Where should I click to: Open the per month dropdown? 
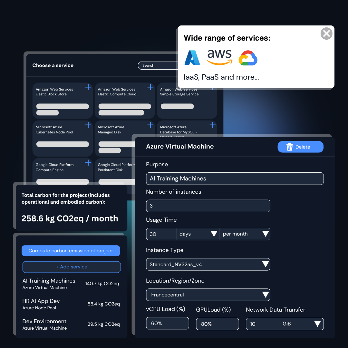245,234
